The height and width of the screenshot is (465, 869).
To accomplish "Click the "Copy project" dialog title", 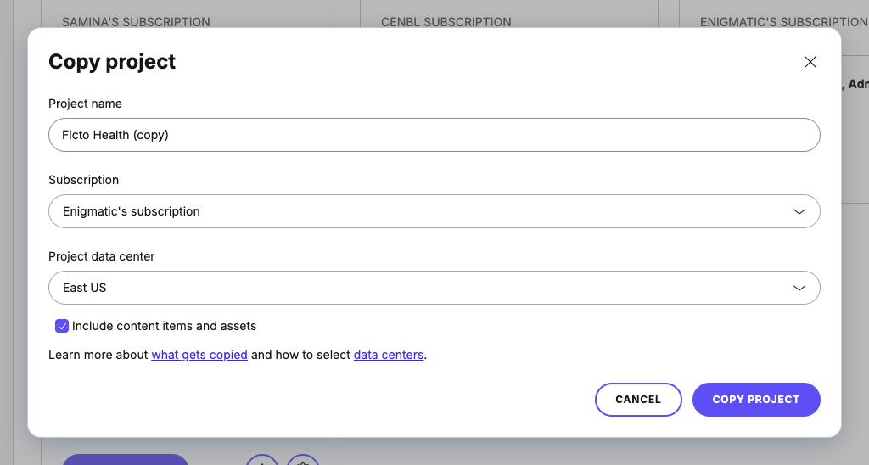I will coord(112,62).
